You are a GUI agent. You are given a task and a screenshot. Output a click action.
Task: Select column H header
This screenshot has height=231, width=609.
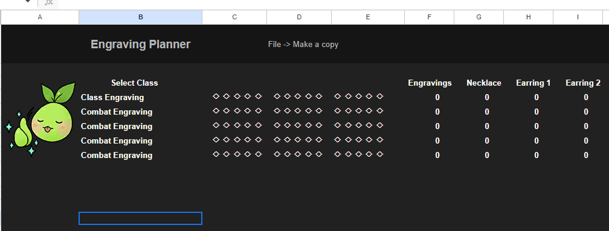tap(528, 17)
